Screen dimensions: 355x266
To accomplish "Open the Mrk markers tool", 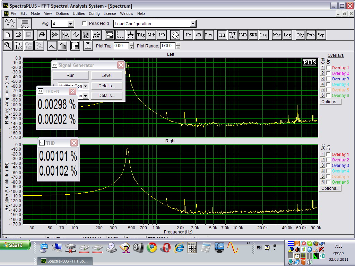I will point(151,35).
